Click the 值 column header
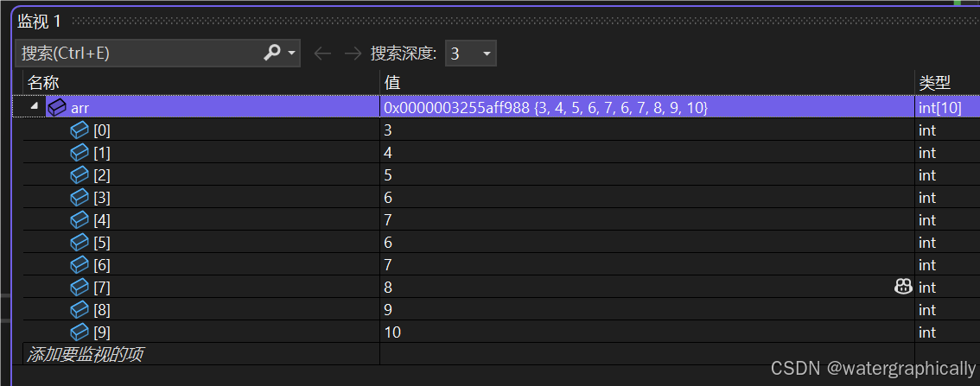980x386 pixels. click(x=647, y=82)
